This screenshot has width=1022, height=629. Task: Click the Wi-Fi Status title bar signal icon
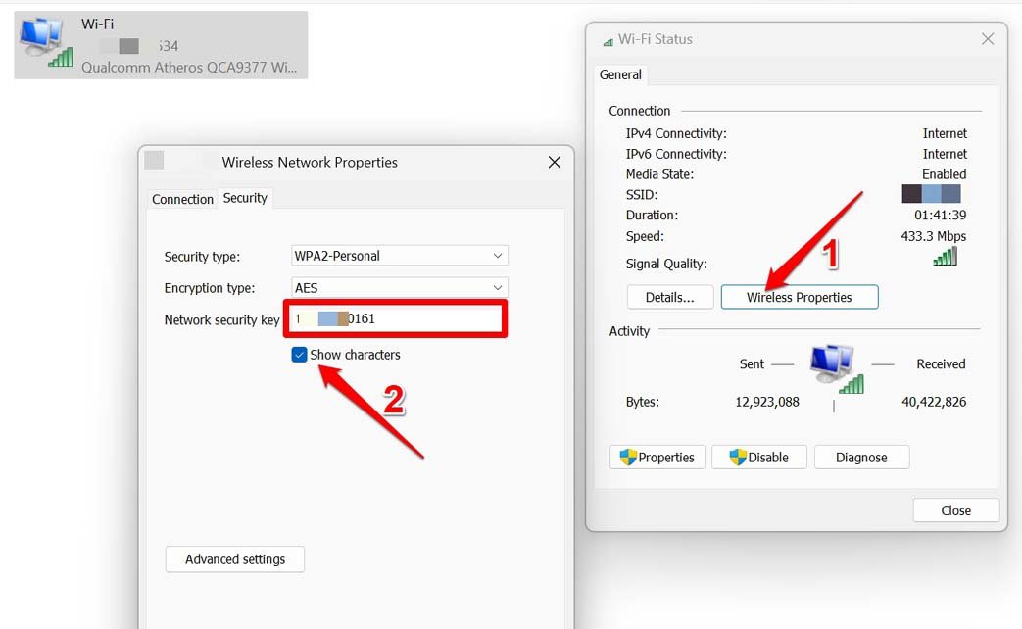608,41
